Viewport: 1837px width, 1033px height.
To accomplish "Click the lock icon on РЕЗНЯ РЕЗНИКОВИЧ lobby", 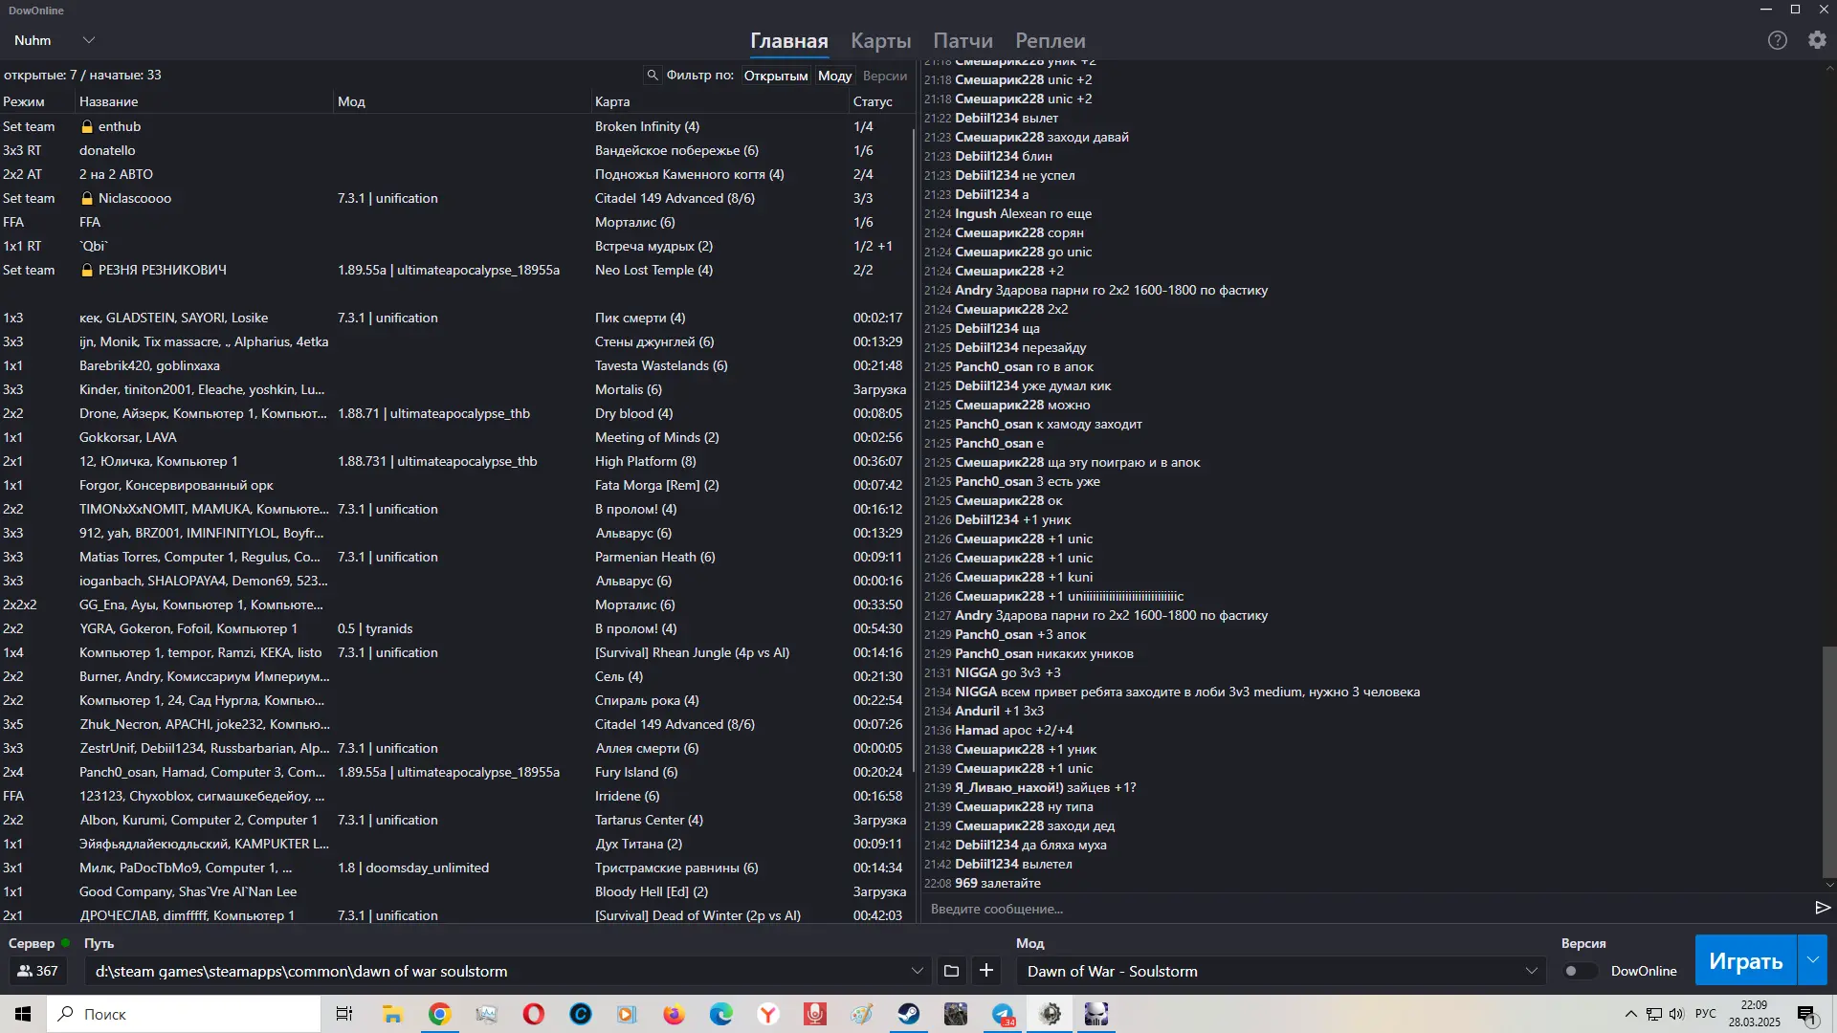I will point(87,270).
